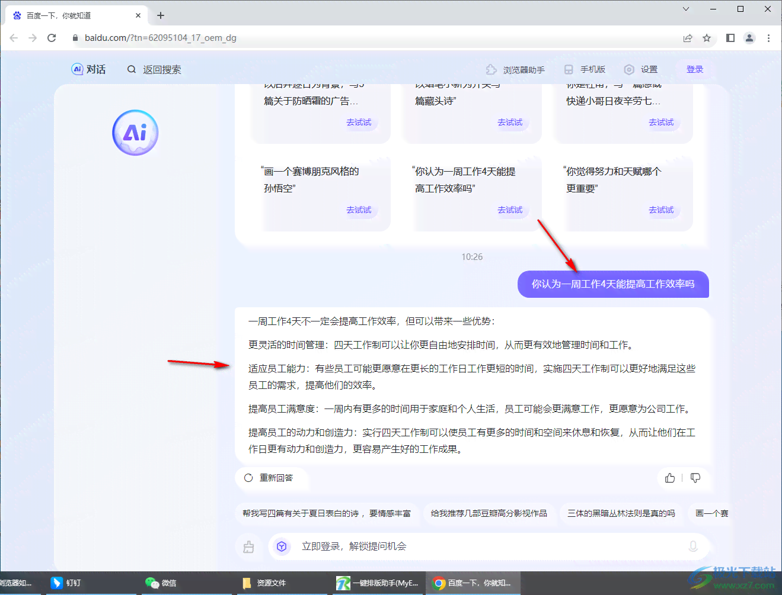Click the 登录 button

695,69
